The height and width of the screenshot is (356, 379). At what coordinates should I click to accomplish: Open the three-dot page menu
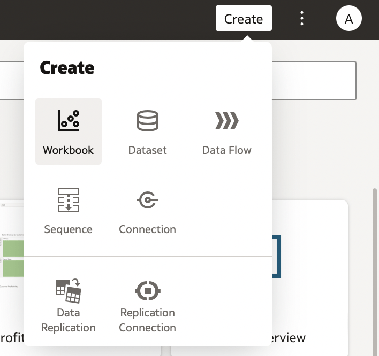point(302,19)
